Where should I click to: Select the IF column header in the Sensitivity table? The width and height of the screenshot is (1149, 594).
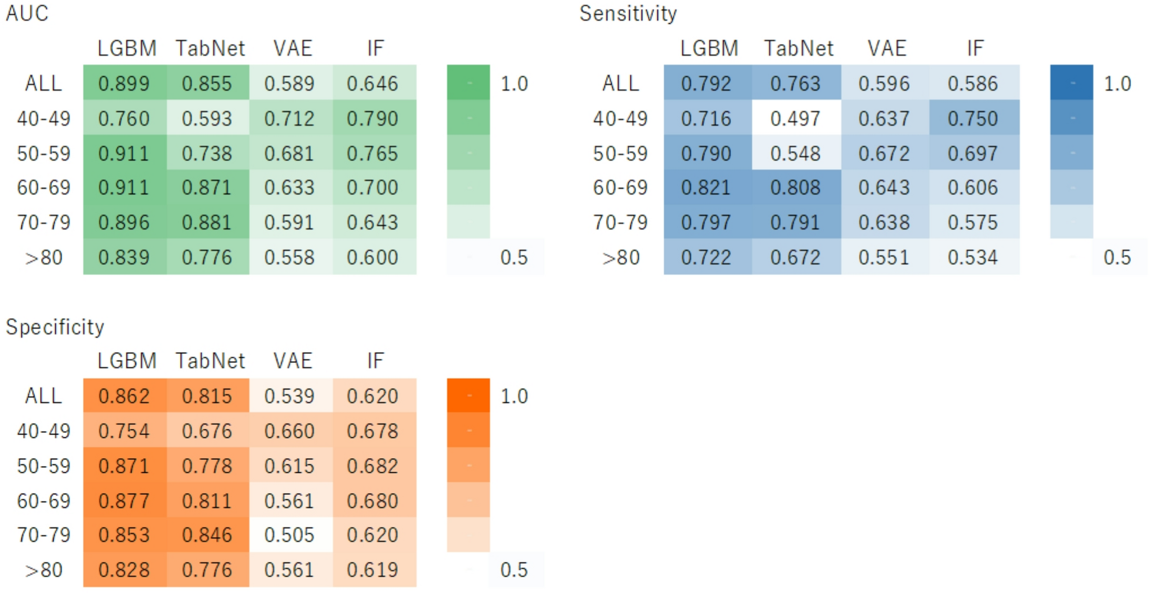pyautogui.click(x=975, y=49)
